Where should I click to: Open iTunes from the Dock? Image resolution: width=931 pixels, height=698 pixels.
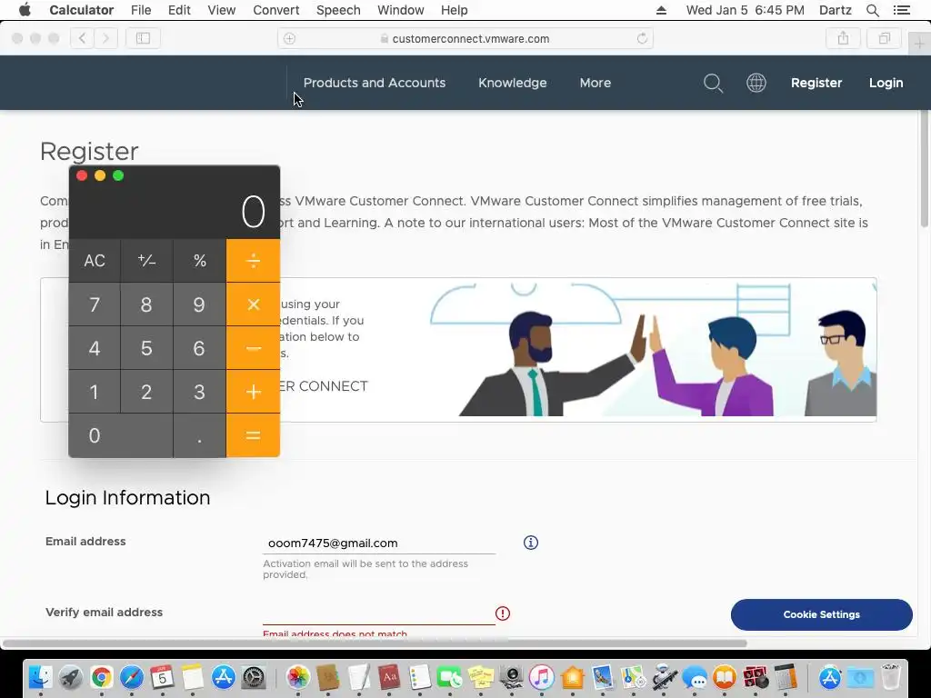pyautogui.click(x=542, y=677)
